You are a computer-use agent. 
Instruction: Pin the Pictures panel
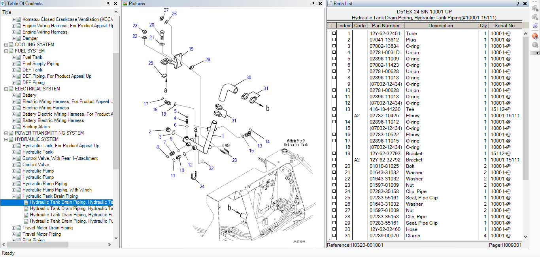click(x=313, y=4)
